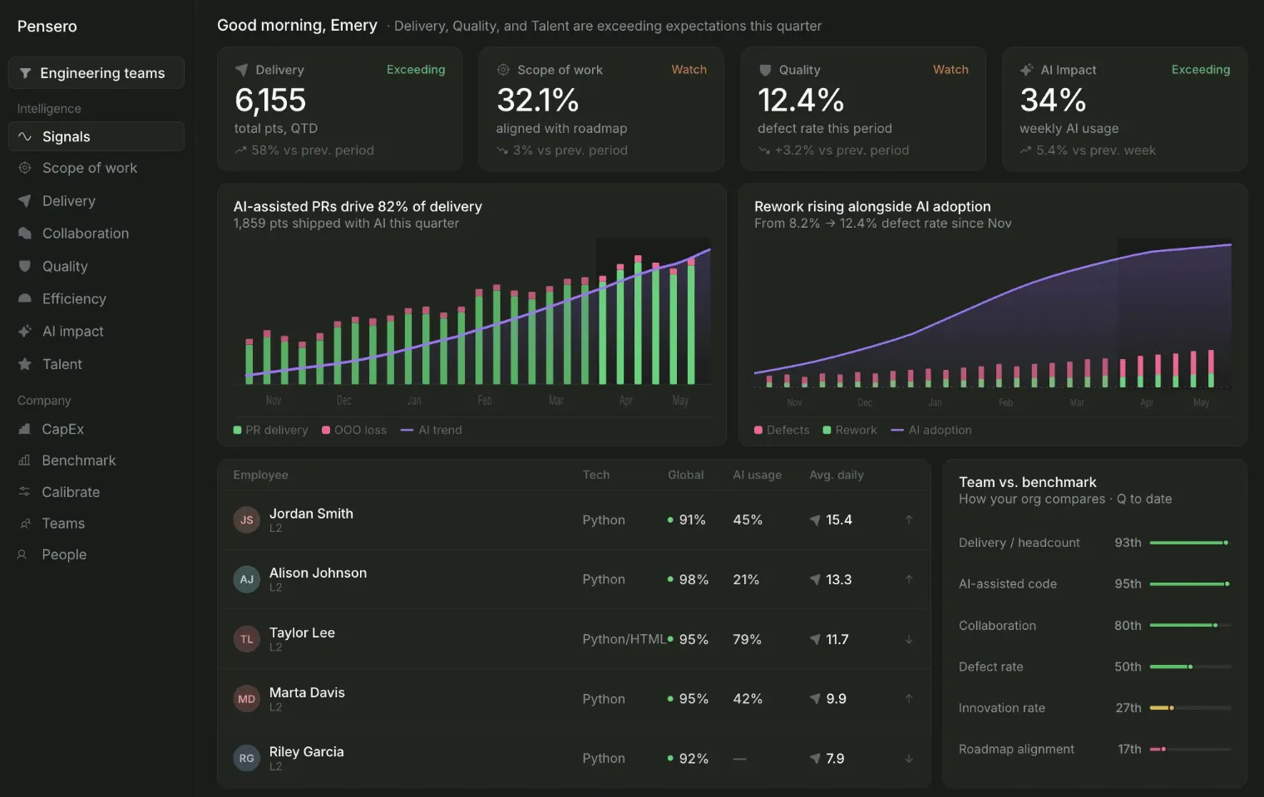Click Jordan Smith's JS avatar
The width and height of the screenshot is (1264, 797).
[247, 520]
